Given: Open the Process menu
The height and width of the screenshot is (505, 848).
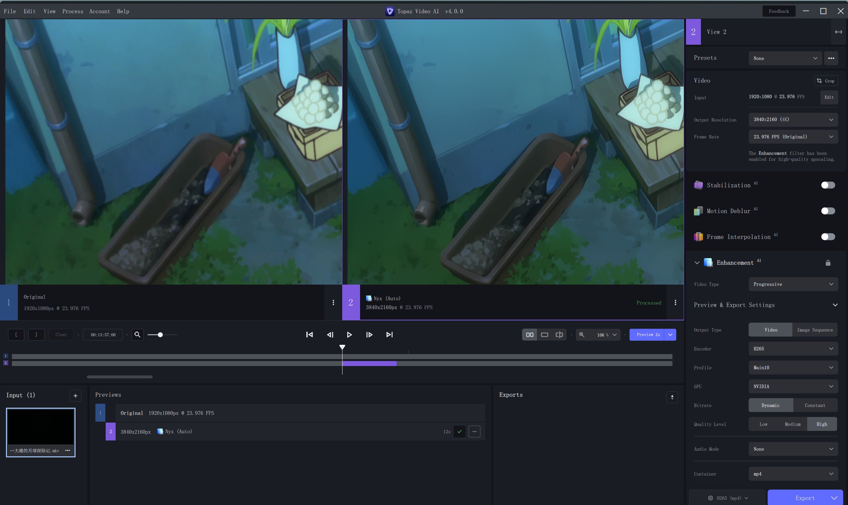Looking at the screenshot, I should pos(72,11).
